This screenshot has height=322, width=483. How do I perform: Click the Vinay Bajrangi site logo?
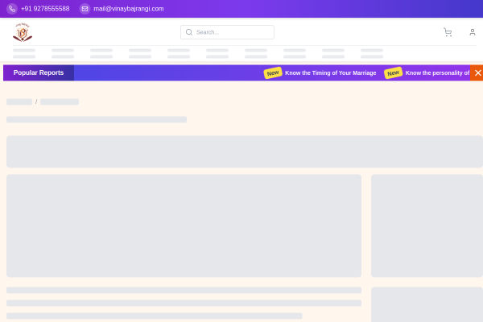[23, 32]
